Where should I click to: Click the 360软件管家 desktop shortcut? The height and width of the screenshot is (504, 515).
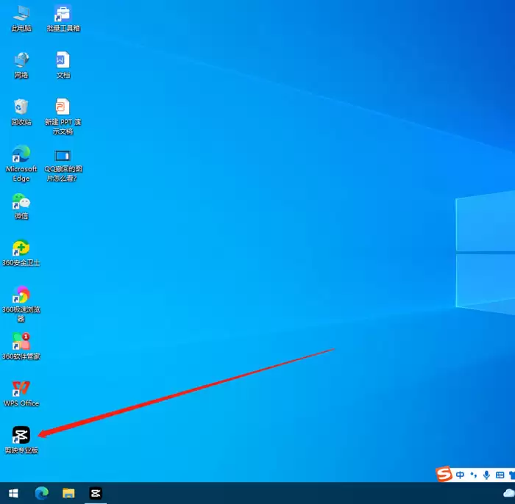pyautogui.click(x=21, y=342)
